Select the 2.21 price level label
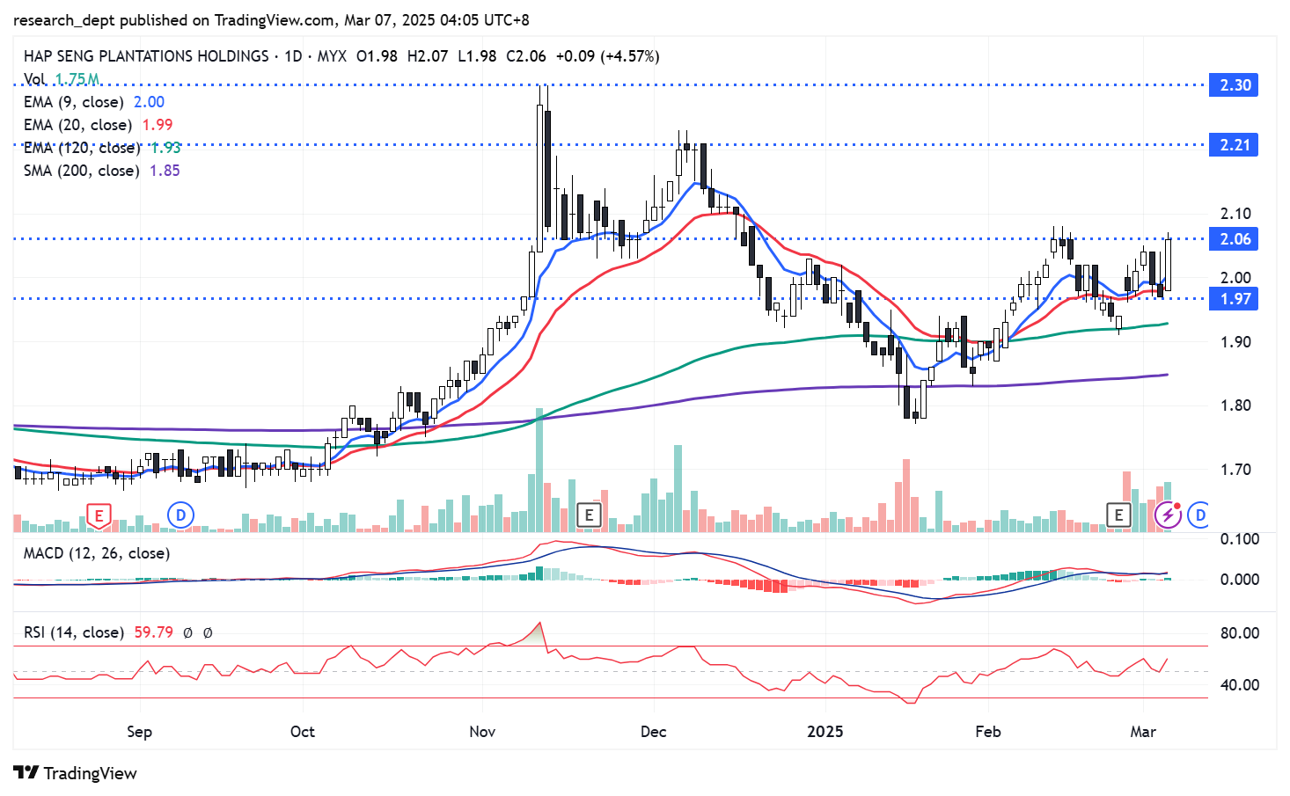 pyautogui.click(x=1234, y=145)
